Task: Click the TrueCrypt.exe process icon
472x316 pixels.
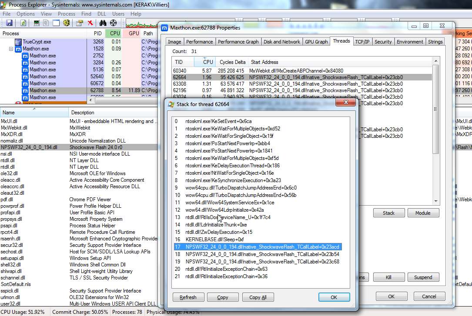Action: [18, 42]
